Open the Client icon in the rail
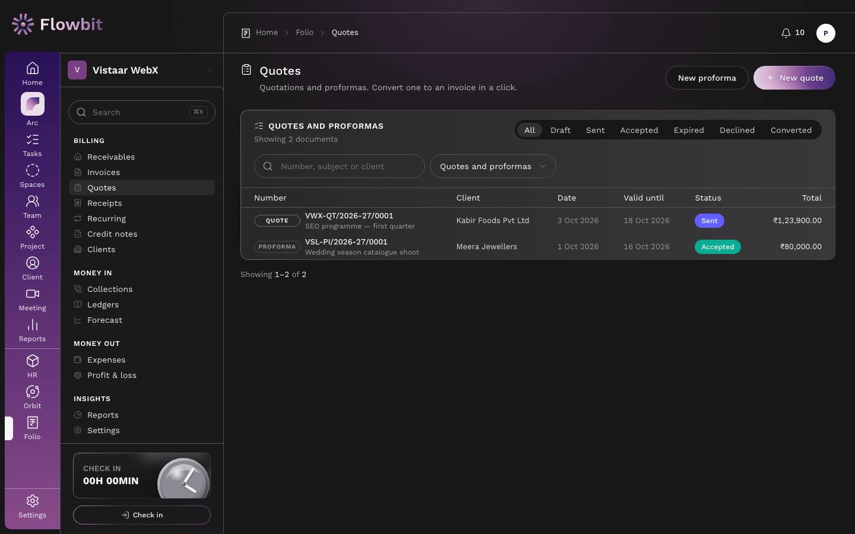Screen dimensions: 855x534 pos(32,268)
